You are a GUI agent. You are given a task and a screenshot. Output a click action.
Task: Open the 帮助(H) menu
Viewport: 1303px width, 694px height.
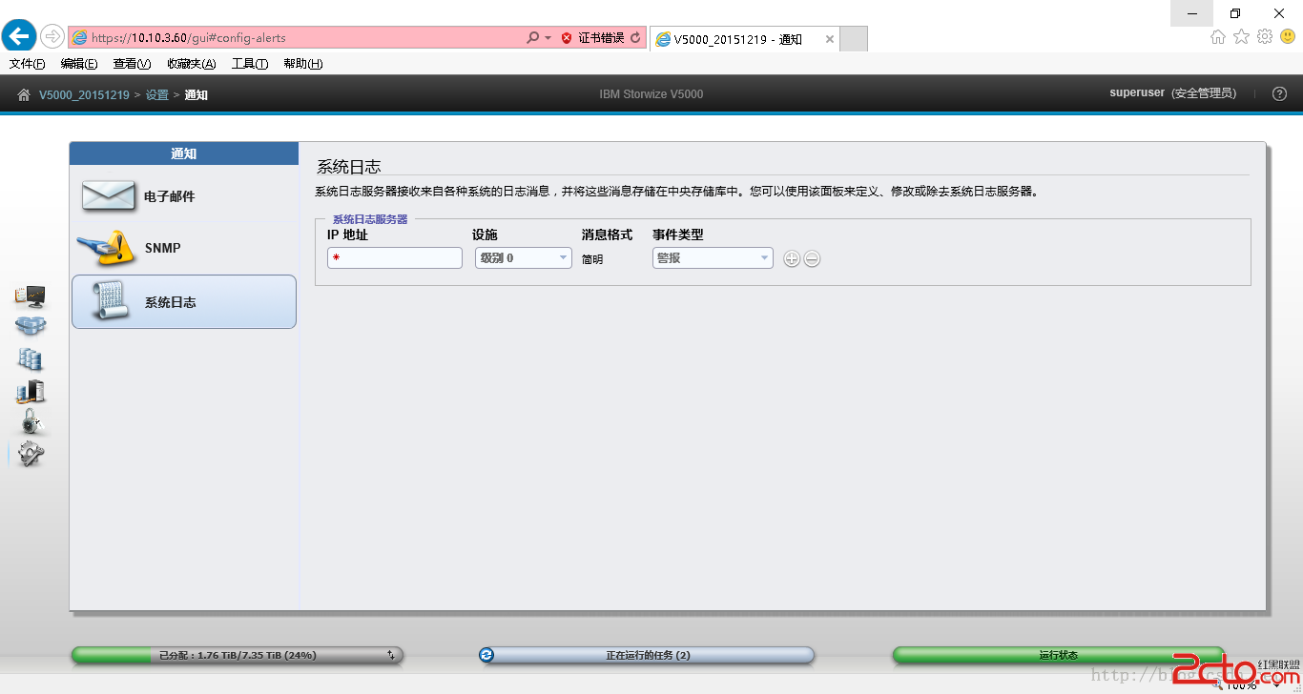coord(303,64)
